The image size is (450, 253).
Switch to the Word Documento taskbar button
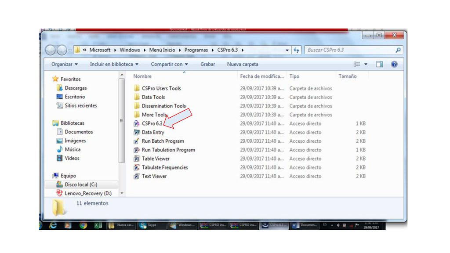(x=304, y=225)
